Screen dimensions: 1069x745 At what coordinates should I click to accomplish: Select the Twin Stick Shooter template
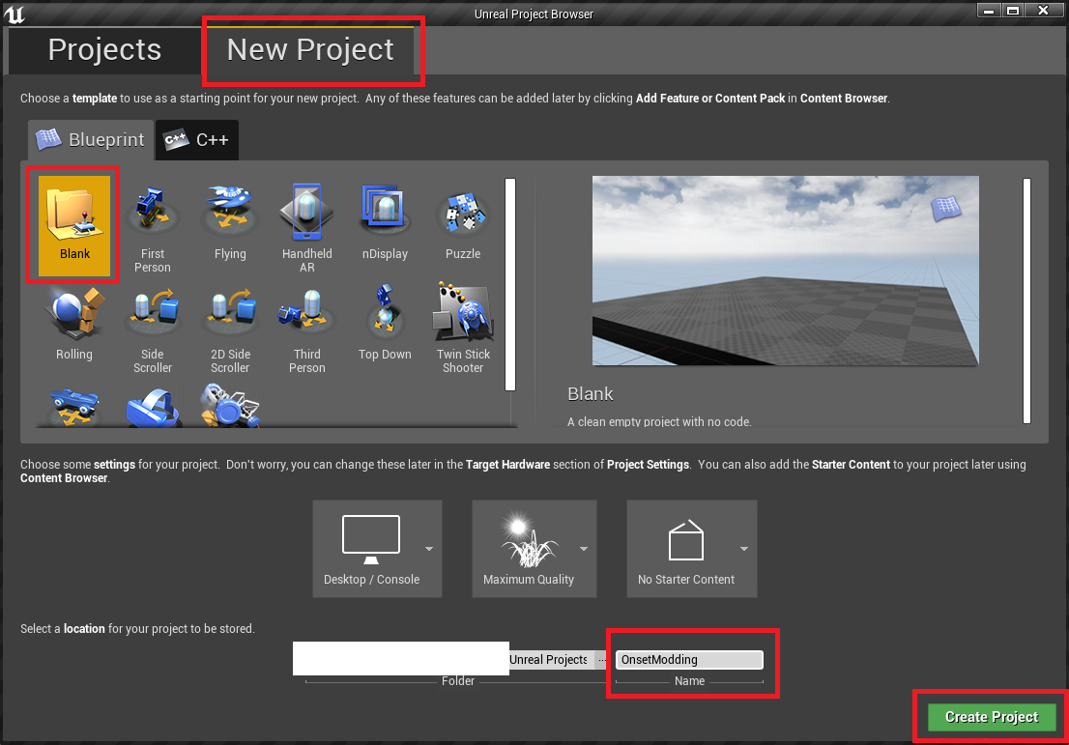click(463, 328)
